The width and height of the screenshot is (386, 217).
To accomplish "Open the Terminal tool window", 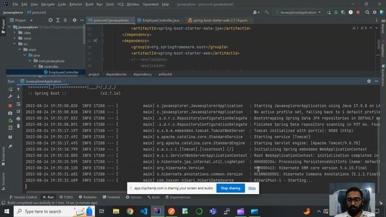I will (111, 197).
